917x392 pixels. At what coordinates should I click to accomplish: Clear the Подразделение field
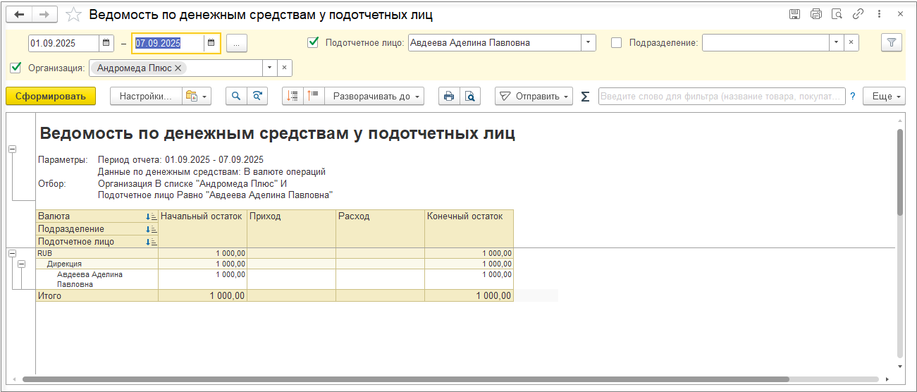(x=851, y=43)
